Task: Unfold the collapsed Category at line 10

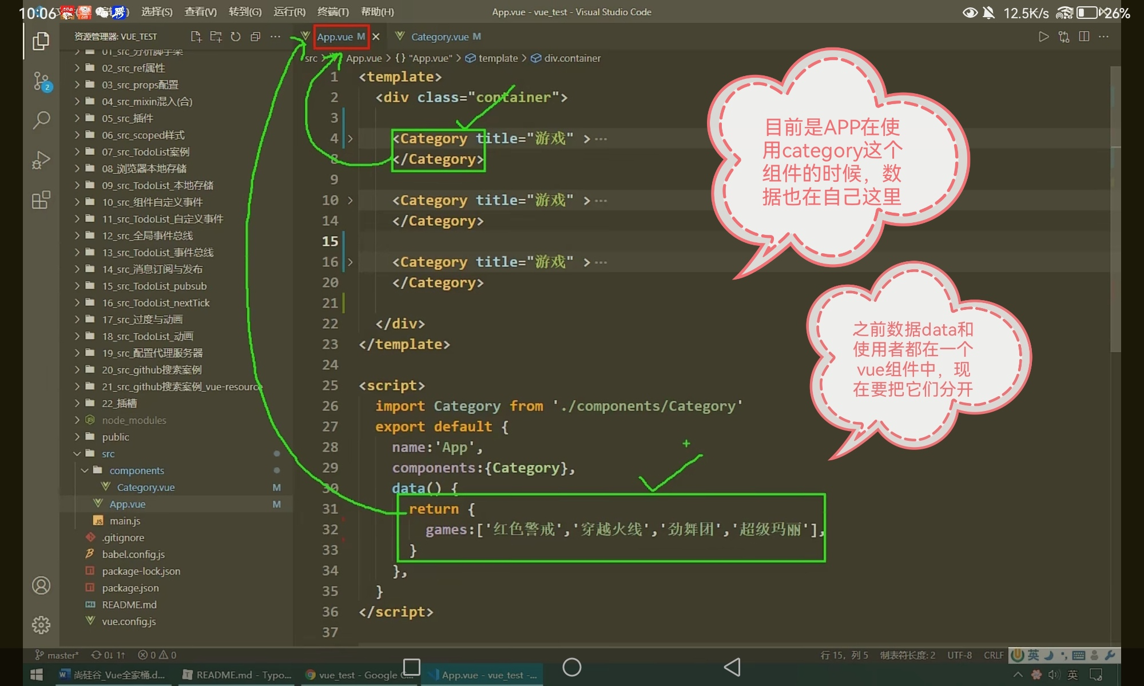Action: tap(350, 201)
